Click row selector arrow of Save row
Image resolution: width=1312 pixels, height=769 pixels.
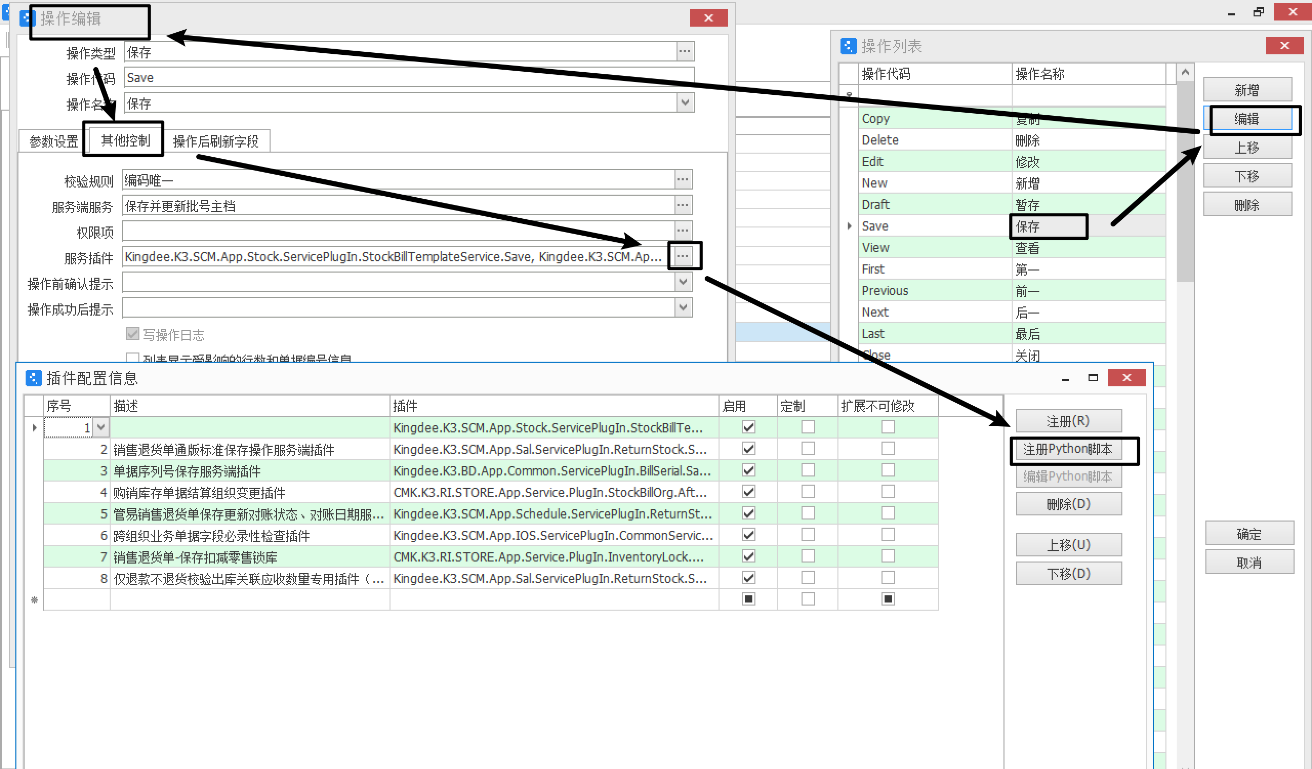click(849, 226)
